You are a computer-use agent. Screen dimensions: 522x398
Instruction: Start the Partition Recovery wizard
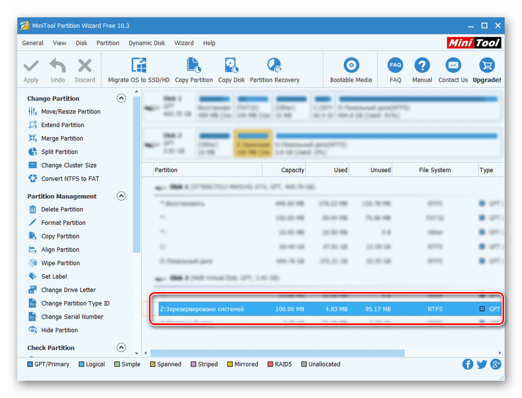[x=275, y=70]
